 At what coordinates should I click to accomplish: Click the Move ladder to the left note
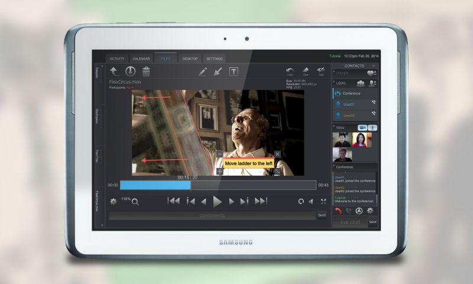click(x=248, y=163)
